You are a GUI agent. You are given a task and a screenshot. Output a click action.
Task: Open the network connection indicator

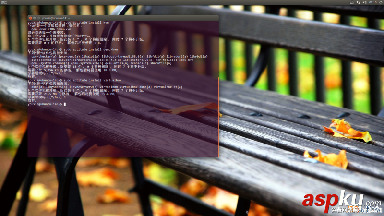pos(358,2)
